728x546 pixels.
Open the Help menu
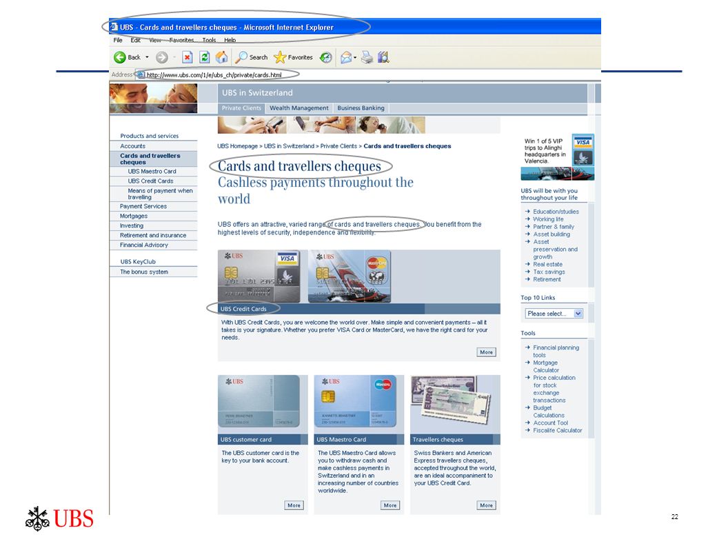tap(230, 41)
